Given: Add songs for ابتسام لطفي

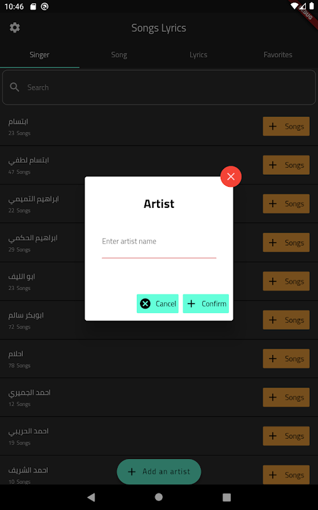Looking at the screenshot, I should 286,165.
